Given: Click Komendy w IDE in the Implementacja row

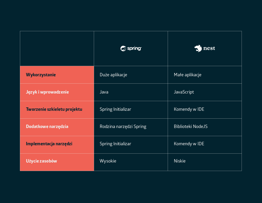Looking at the screenshot, I should pos(189,144).
